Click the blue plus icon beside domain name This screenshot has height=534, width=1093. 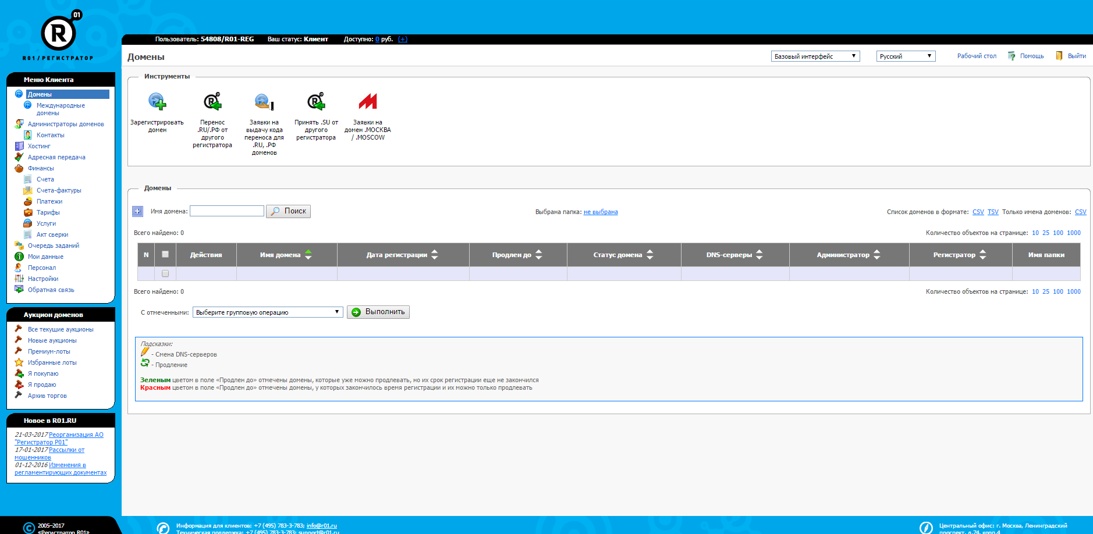pos(137,211)
